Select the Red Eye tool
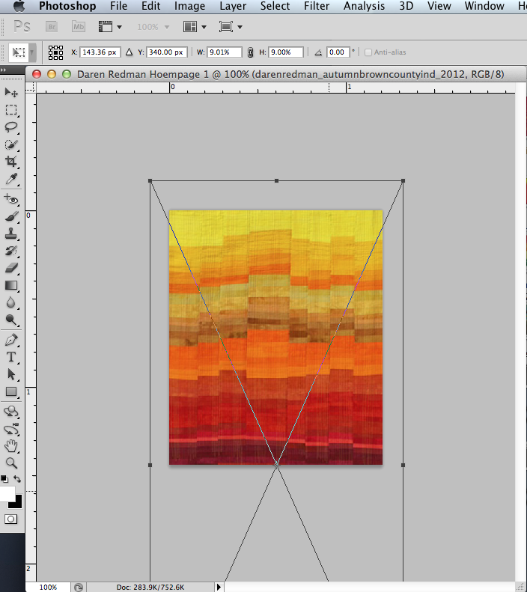The image size is (527, 592). [11, 199]
